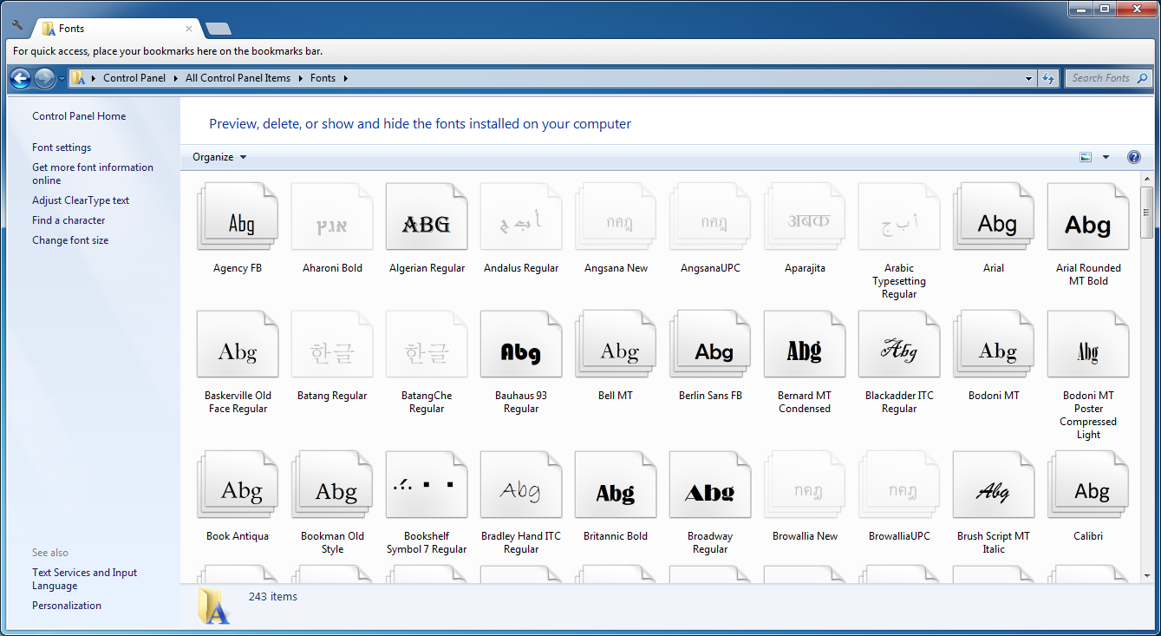The image size is (1161, 636).
Task: Open the view options dropdown arrow
Action: coord(1106,157)
